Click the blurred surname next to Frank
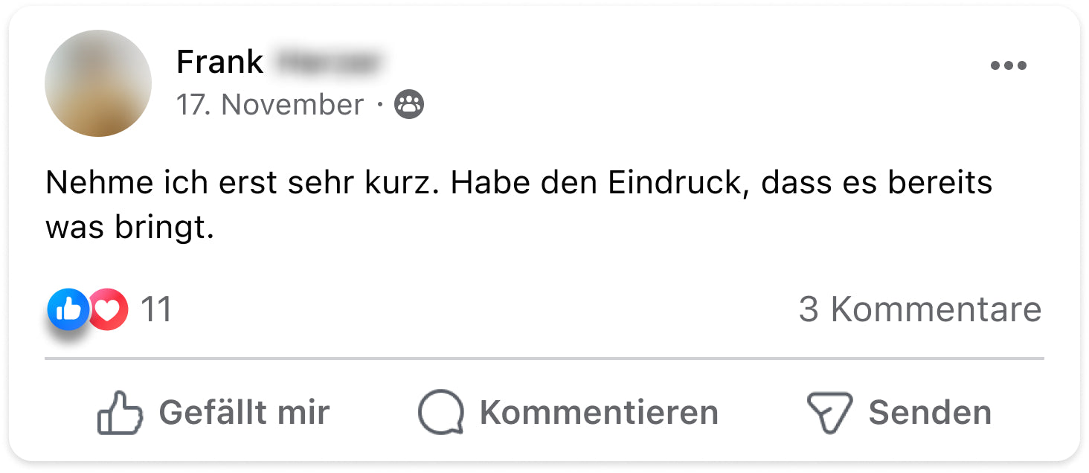 (x=327, y=62)
